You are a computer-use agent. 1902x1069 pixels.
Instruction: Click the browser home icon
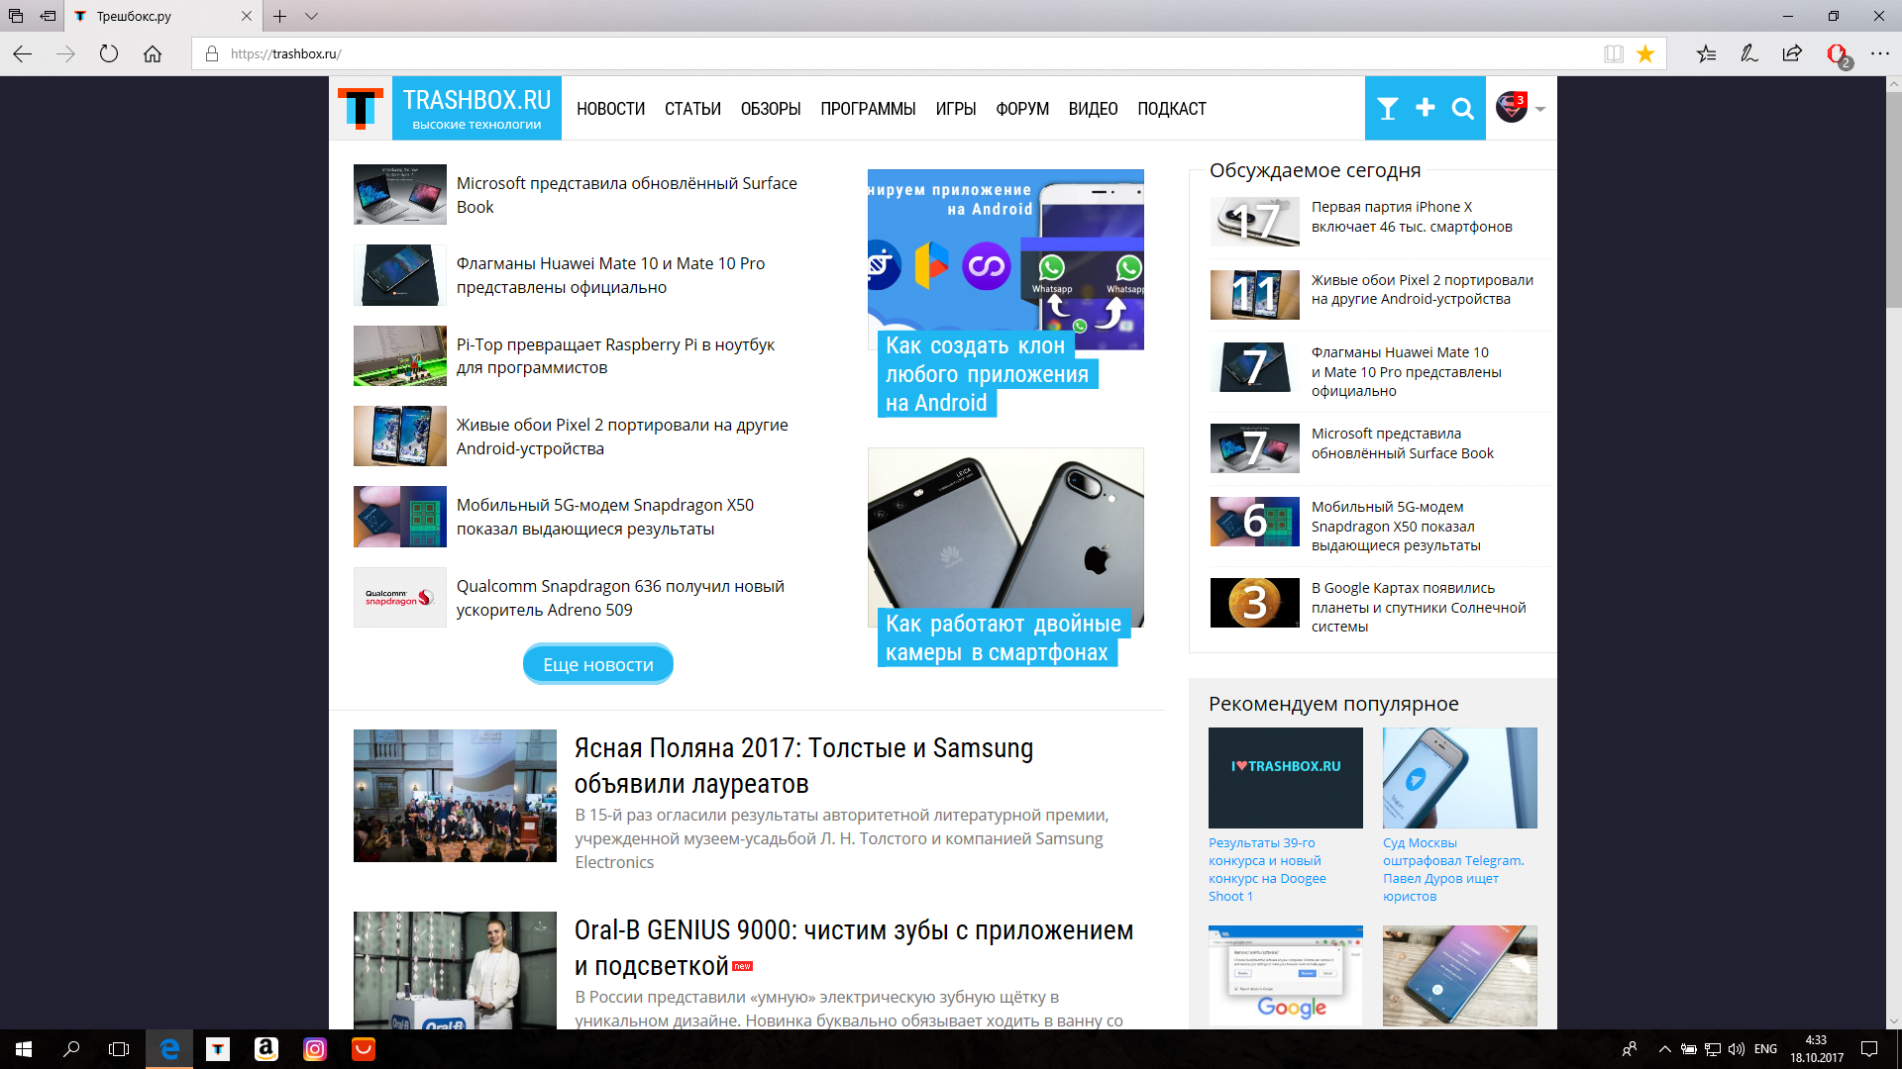[x=153, y=53]
